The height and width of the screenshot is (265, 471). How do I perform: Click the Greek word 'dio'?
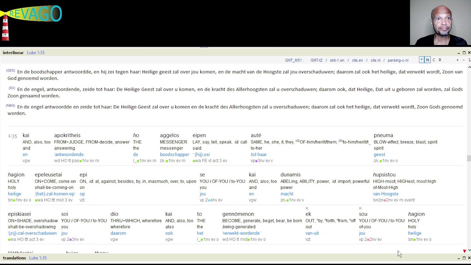click(x=114, y=214)
